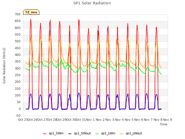Select the sp1_SWin legend label
Image resolution: width=185 pixels, height=139 pixels.
pyautogui.click(x=56, y=133)
